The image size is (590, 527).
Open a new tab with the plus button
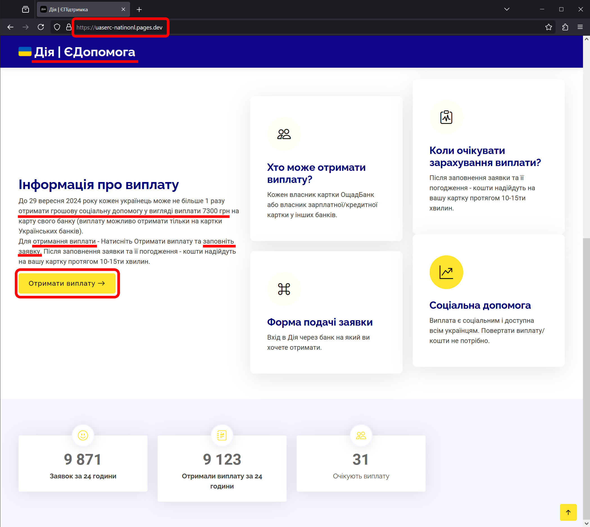coord(139,10)
